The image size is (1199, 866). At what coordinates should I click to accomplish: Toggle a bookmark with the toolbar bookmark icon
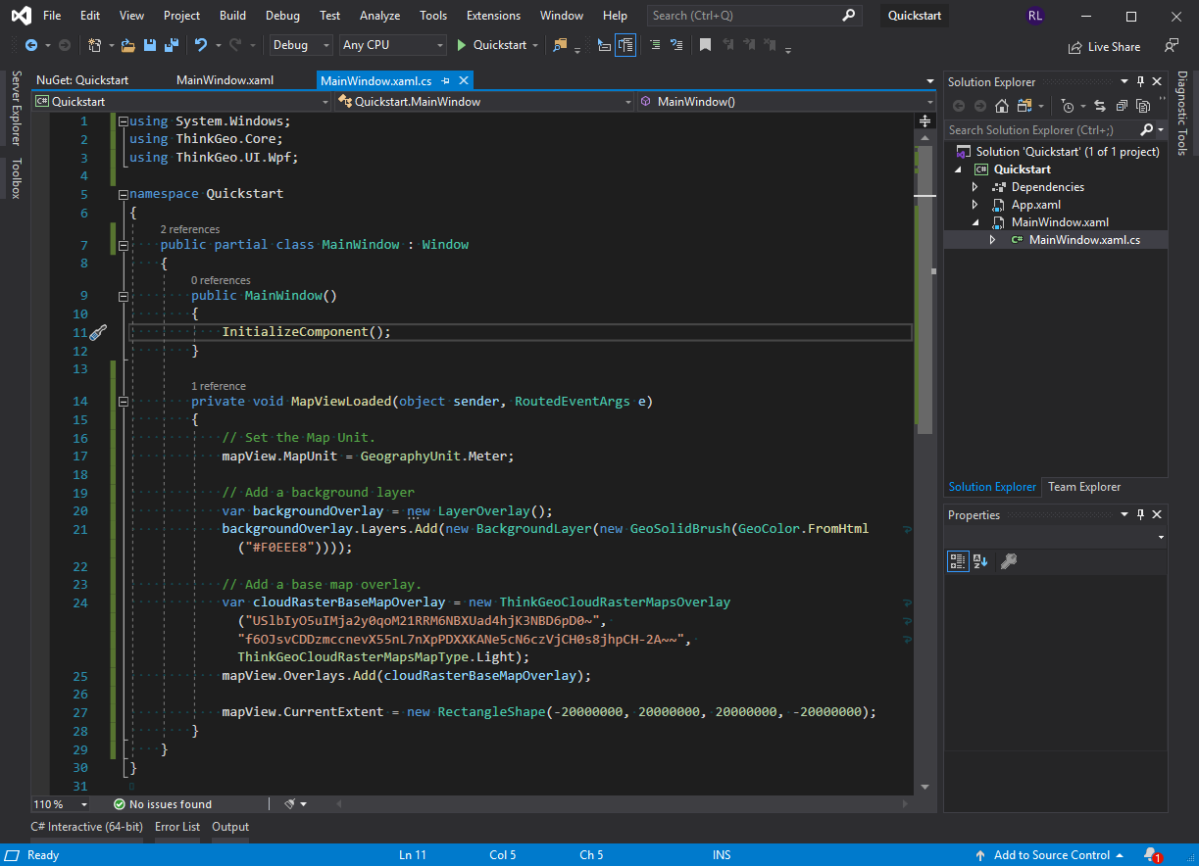[705, 45]
